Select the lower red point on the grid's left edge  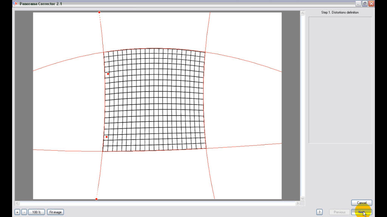pyautogui.click(x=107, y=136)
